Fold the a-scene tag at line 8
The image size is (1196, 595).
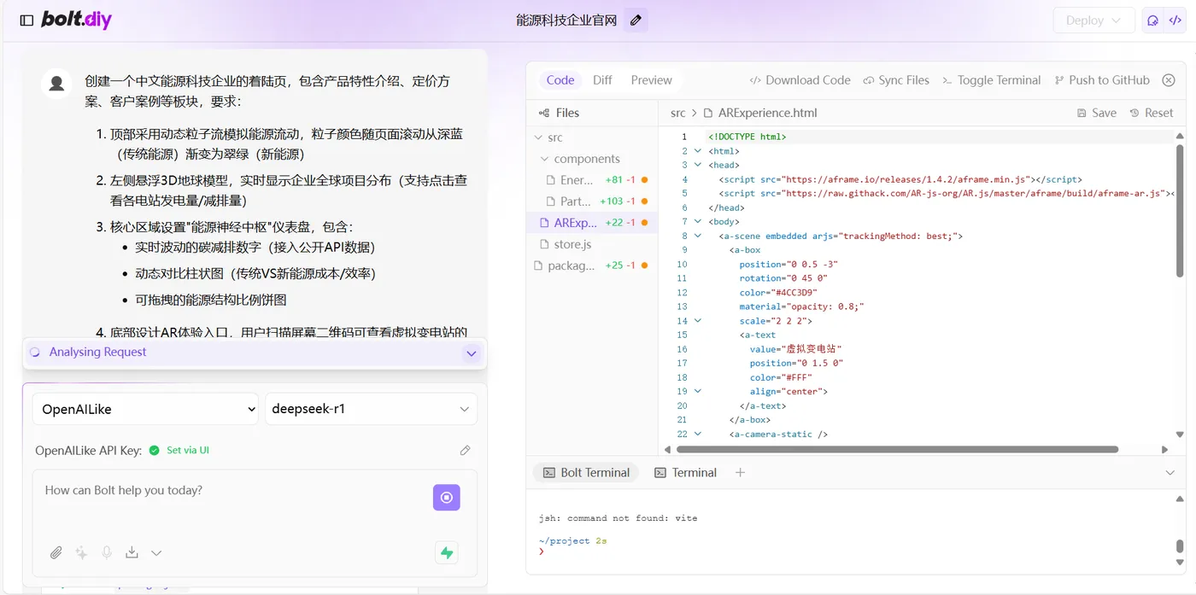coord(698,236)
